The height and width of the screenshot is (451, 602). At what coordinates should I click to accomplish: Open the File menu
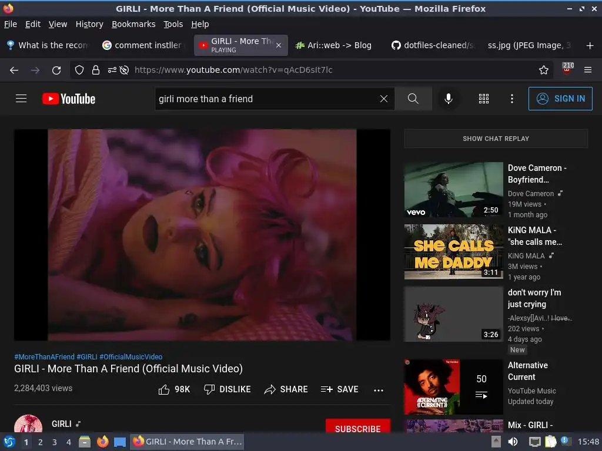[x=11, y=24]
